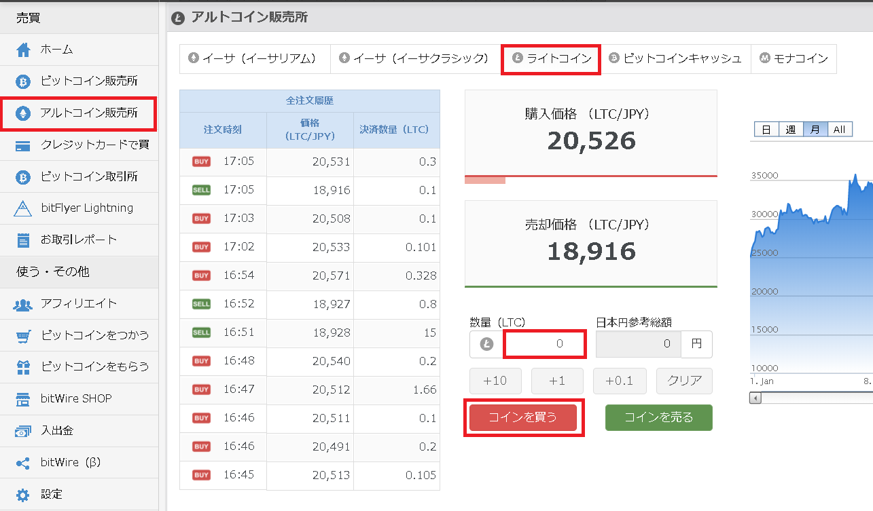873x511 pixels.
Task: Set chart range to 日
Action: [x=766, y=130]
